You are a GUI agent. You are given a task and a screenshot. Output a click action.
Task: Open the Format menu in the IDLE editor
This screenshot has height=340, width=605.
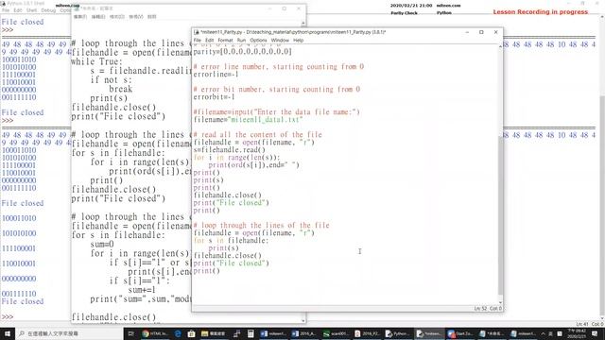click(x=225, y=40)
